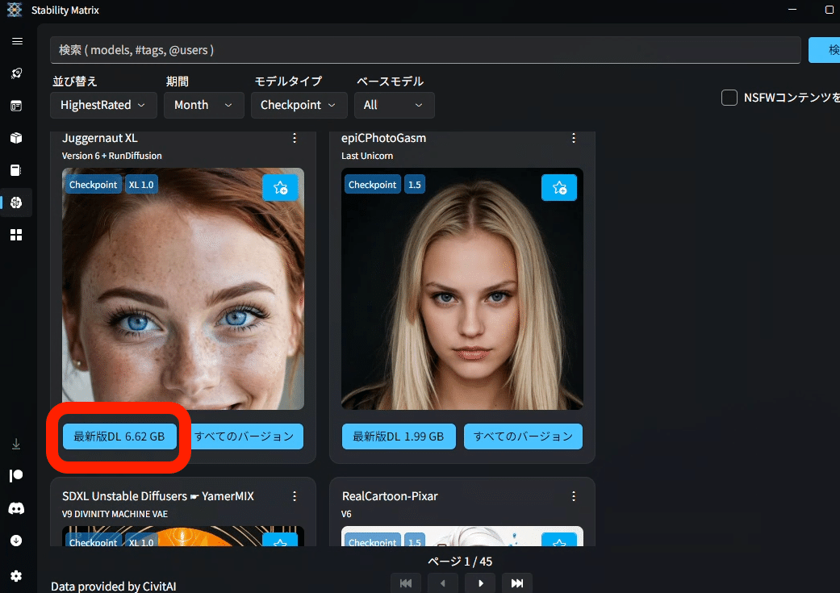Click the epiCPhotoGasm title

(383, 138)
